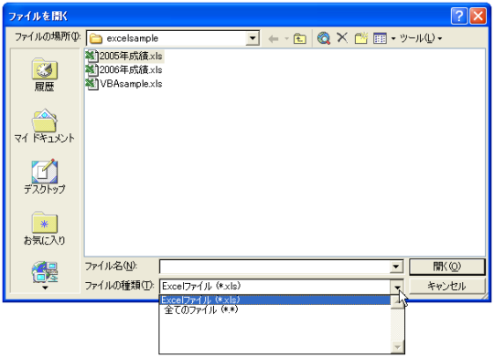Open the excelsample location dropdown
This screenshot has width=494, height=357.
point(252,38)
